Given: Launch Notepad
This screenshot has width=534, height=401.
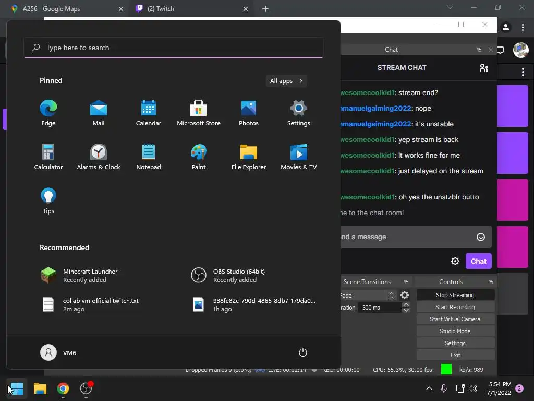Looking at the screenshot, I should click(149, 157).
